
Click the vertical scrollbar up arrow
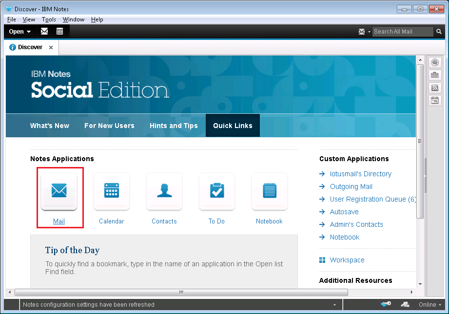(420, 60)
